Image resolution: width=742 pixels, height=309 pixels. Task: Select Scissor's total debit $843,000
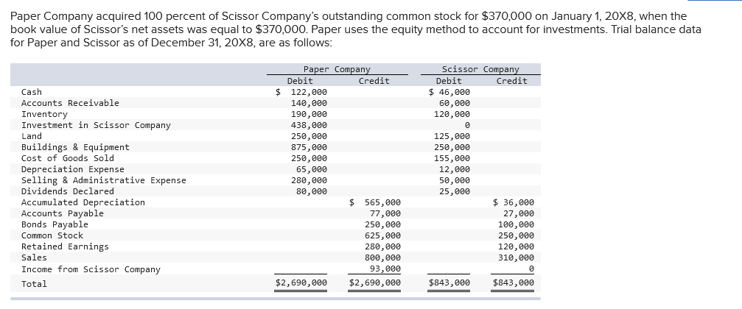(449, 283)
